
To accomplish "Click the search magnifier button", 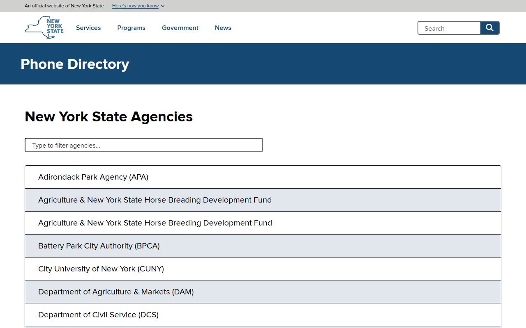I will (x=490, y=28).
